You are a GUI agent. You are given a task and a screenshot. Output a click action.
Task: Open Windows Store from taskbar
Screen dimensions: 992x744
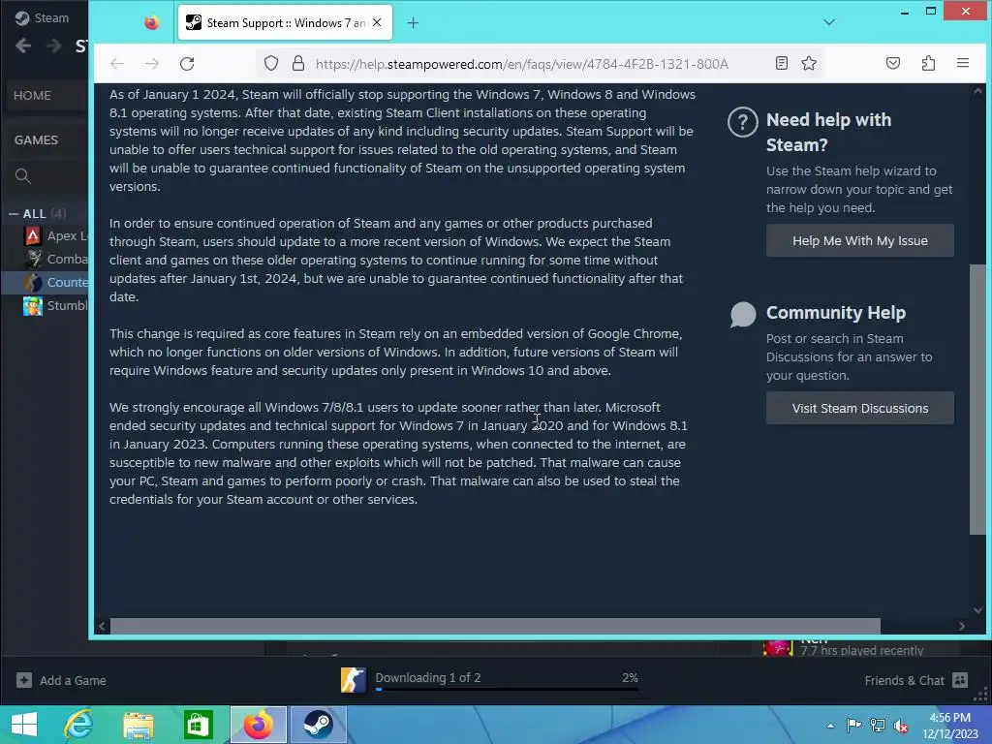(198, 725)
